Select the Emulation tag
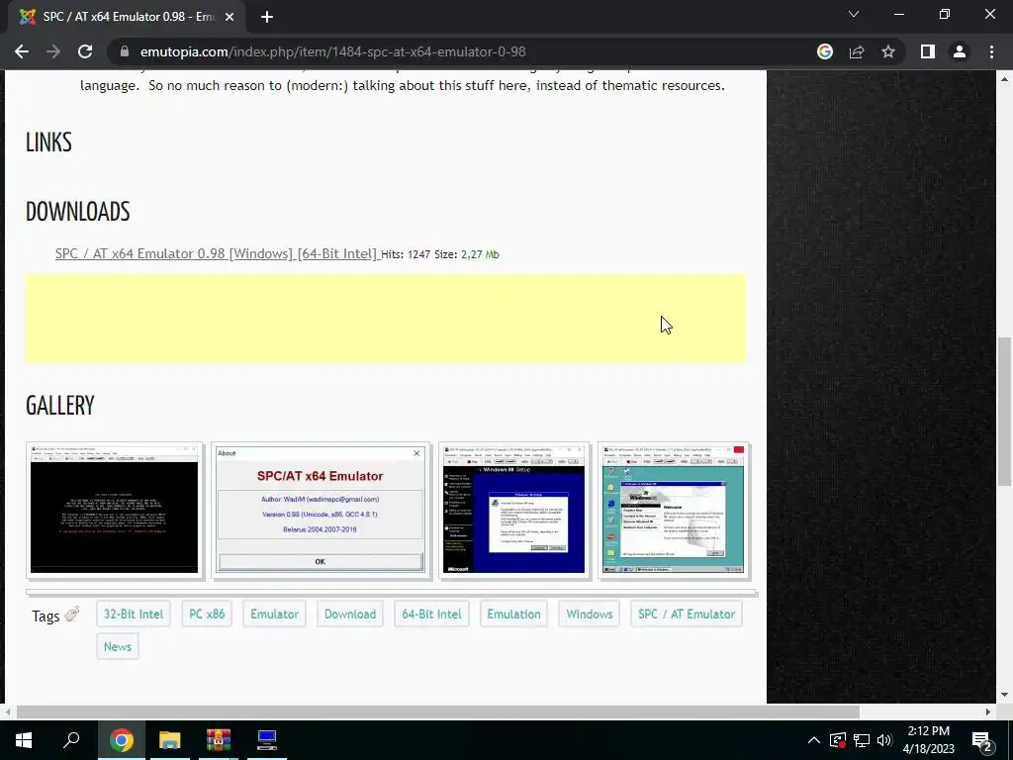 [513, 614]
